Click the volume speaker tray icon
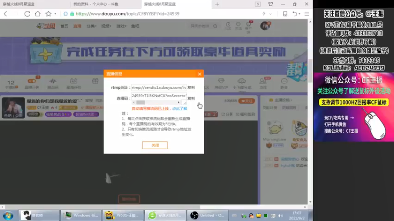Image resolution: width=394 pixels, height=221 pixels. tap(281, 216)
